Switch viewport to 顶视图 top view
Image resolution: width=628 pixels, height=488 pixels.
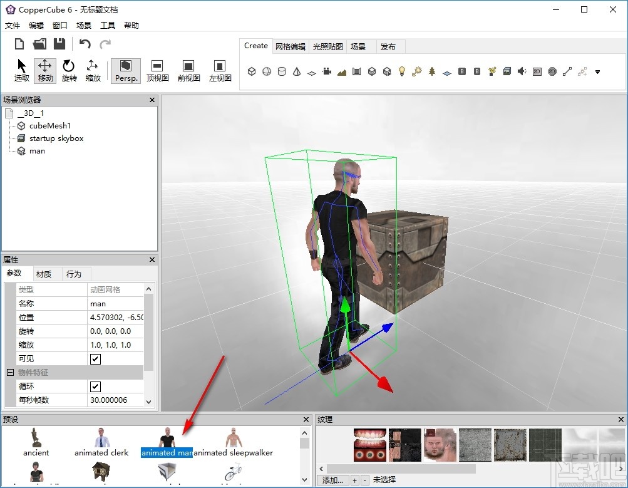(x=157, y=70)
